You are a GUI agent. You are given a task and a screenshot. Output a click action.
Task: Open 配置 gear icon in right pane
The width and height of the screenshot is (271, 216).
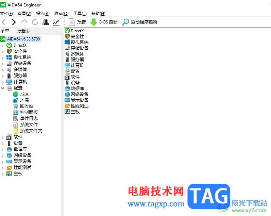coord(67,71)
